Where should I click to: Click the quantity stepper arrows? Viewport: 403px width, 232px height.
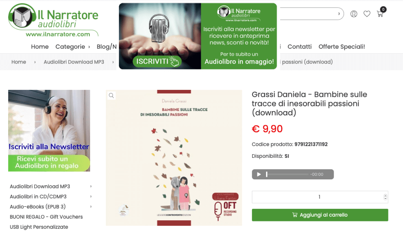[385, 197]
